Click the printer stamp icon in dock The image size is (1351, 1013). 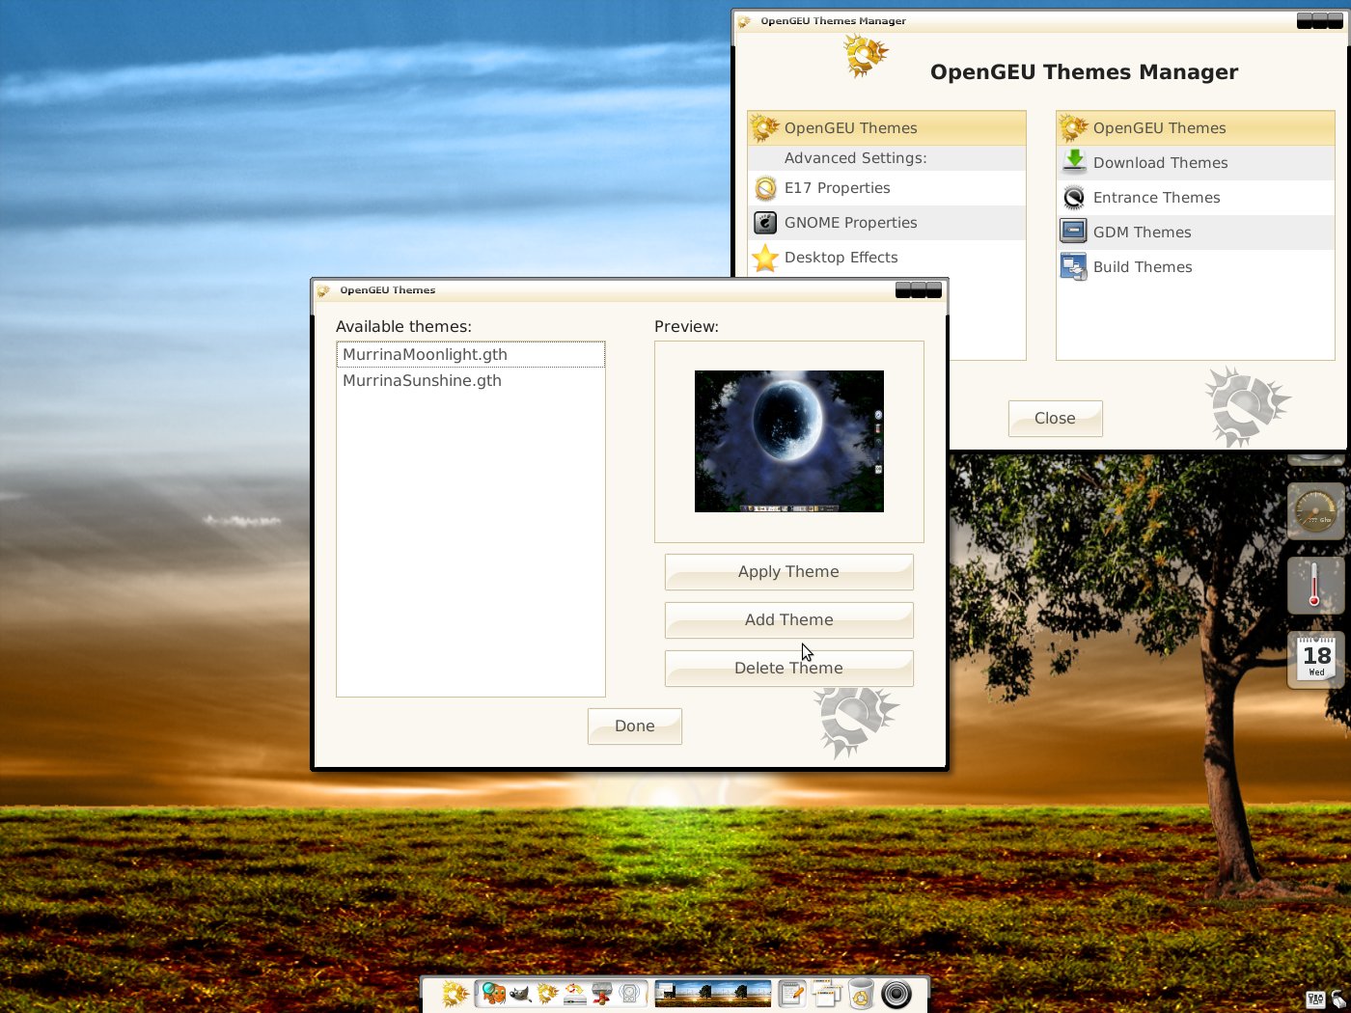pos(602,993)
